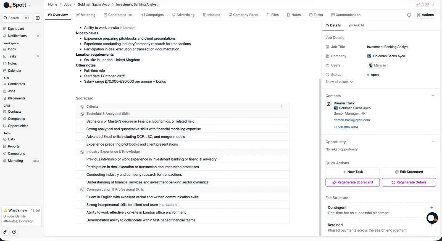
Task: Open Dashboard from the sidebar
Action: coord(16,29)
